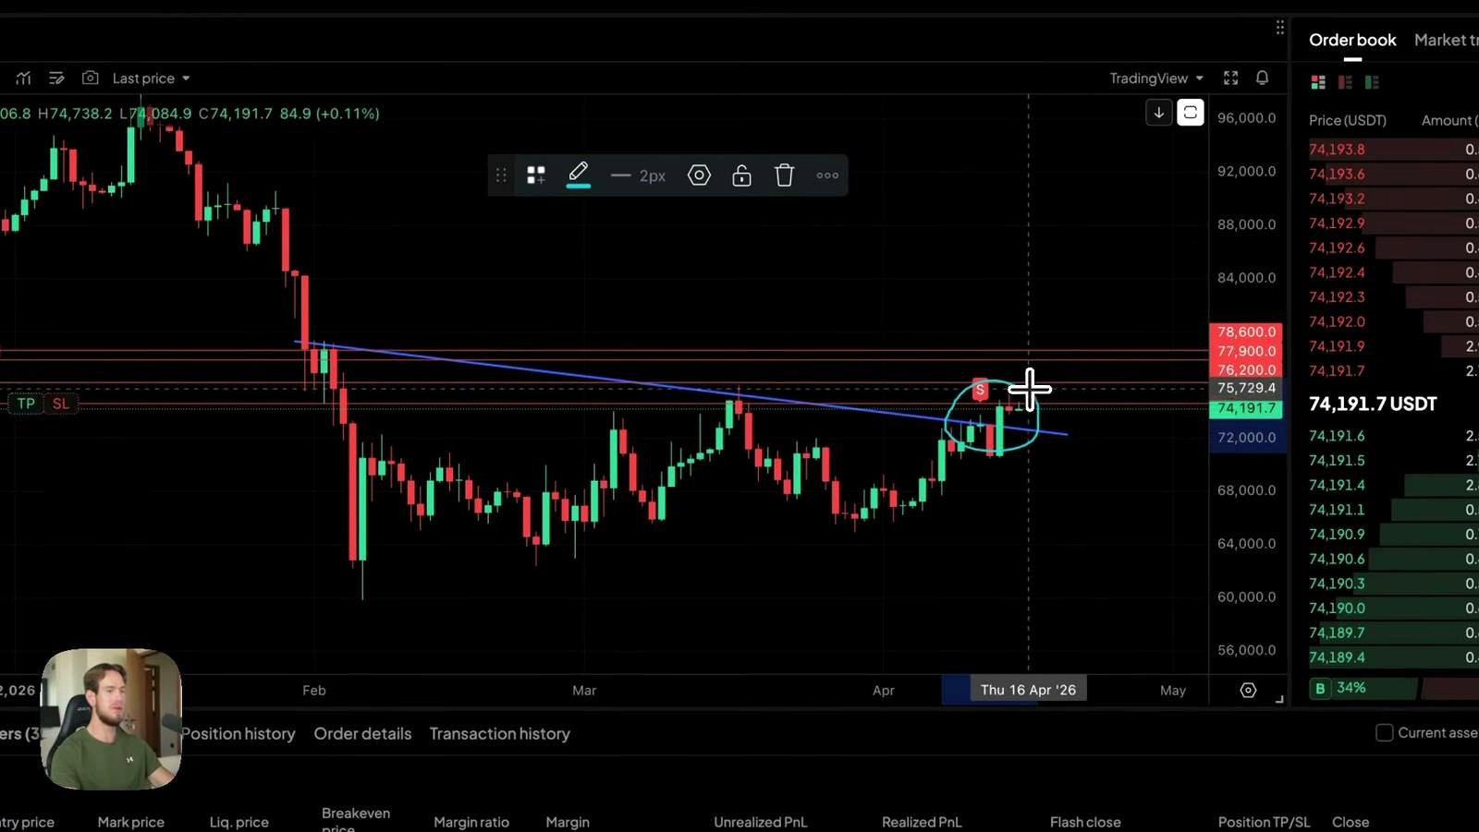Select the line color pencil tool
1479x832 pixels.
click(579, 174)
